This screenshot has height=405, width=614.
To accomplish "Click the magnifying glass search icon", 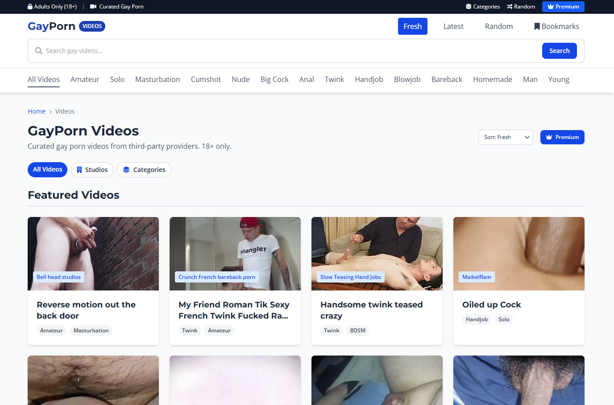I will (x=39, y=51).
